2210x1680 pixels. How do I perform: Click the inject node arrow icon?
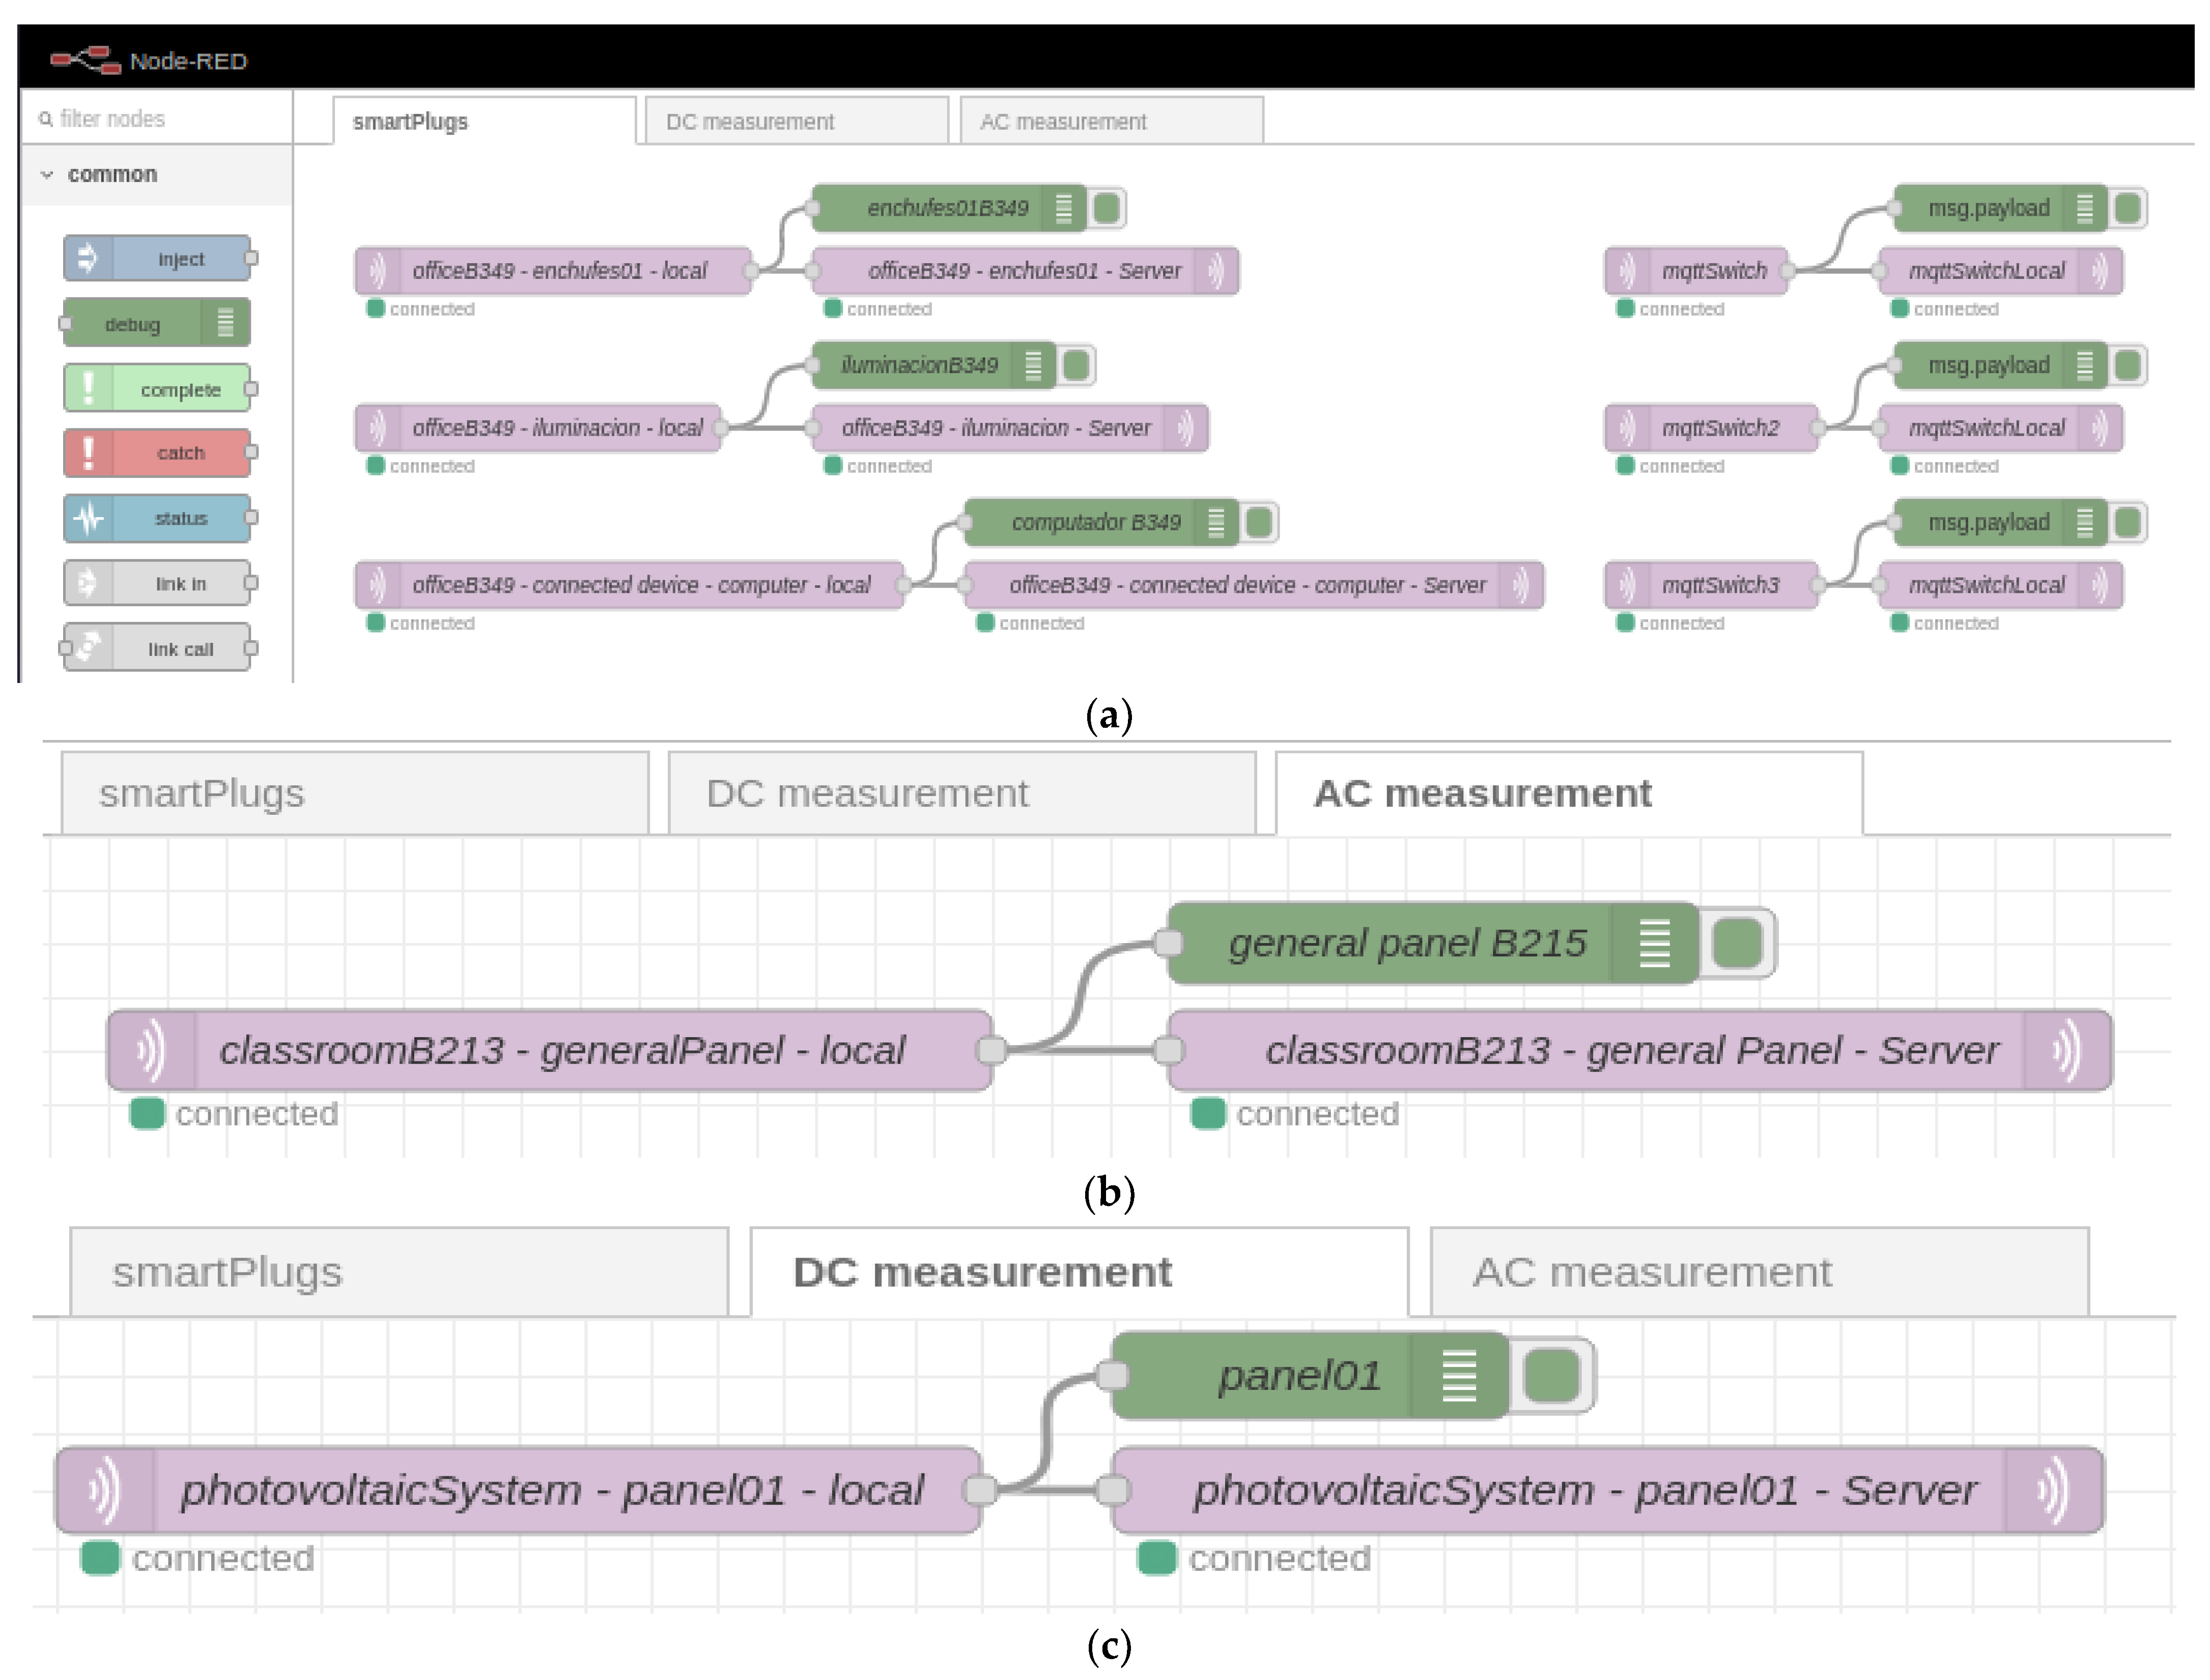[x=88, y=258]
